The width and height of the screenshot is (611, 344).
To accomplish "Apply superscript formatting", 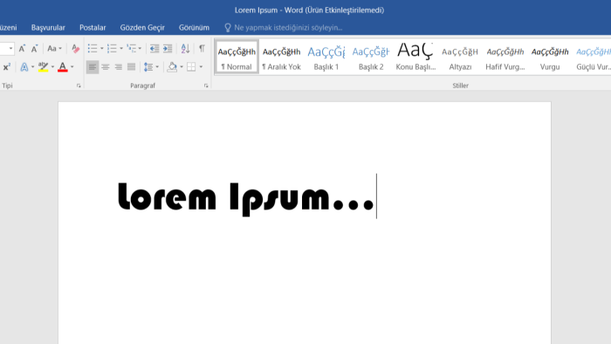I will coord(7,67).
